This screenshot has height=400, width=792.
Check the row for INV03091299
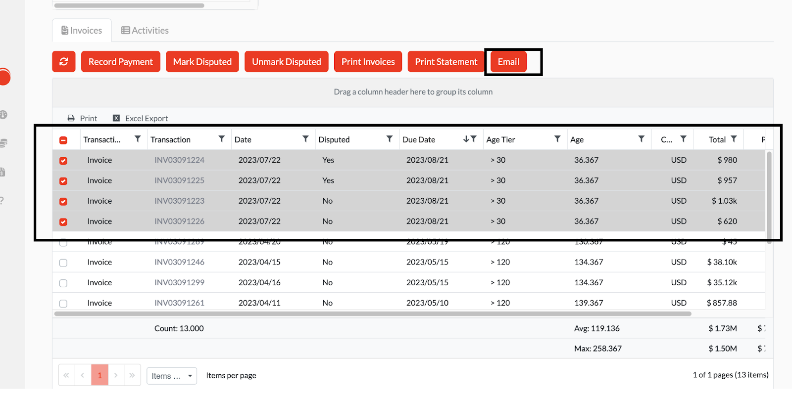pyautogui.click(x=63, y=283)
